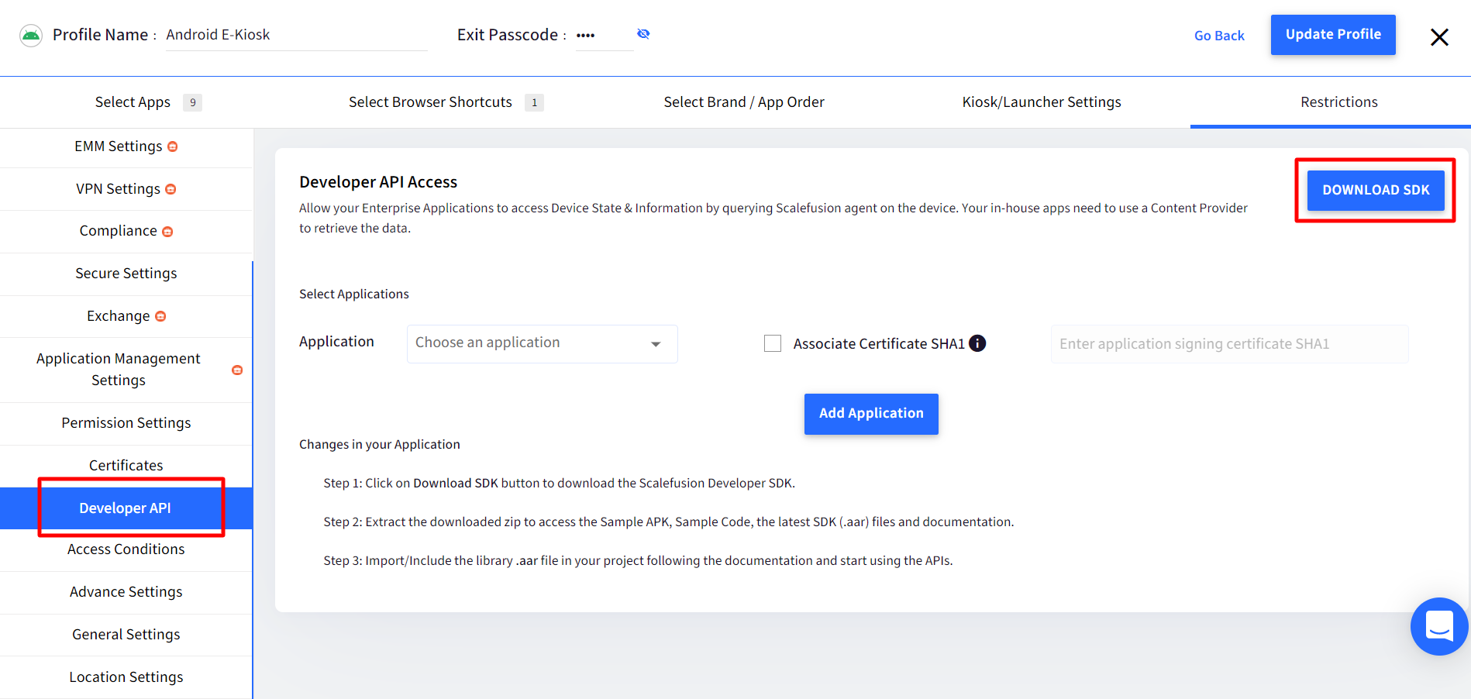Open Kiosk/Launcher Settings tab

click(x=1042, y=102)
